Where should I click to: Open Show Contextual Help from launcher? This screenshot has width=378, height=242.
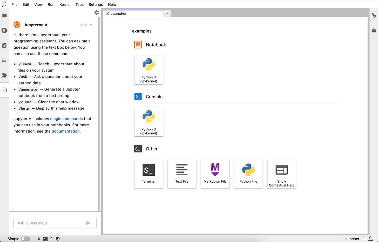click(x=281, y=174)
